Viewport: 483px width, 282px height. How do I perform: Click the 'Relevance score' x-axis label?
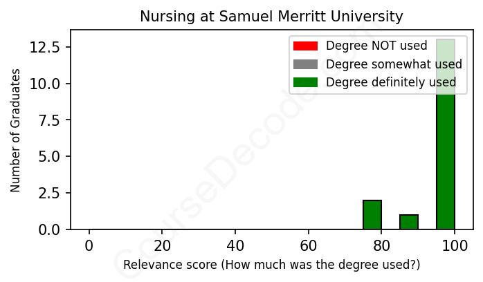point(271,265)
